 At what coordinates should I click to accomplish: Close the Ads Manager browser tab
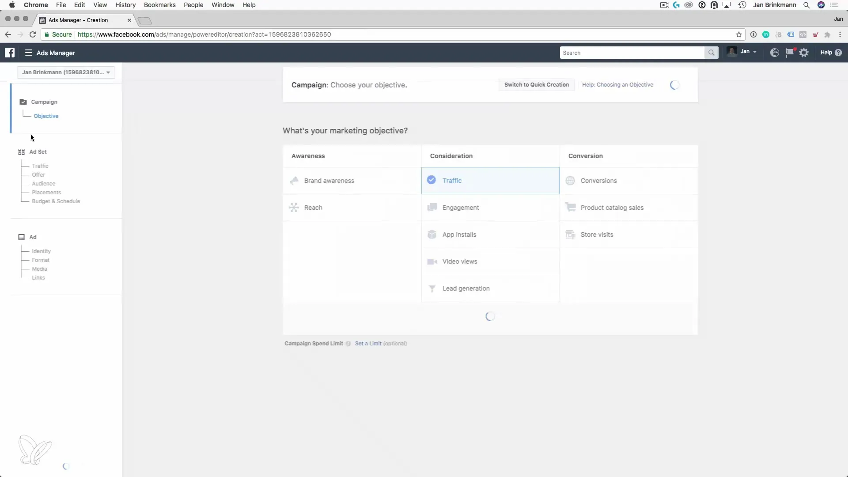129,20
